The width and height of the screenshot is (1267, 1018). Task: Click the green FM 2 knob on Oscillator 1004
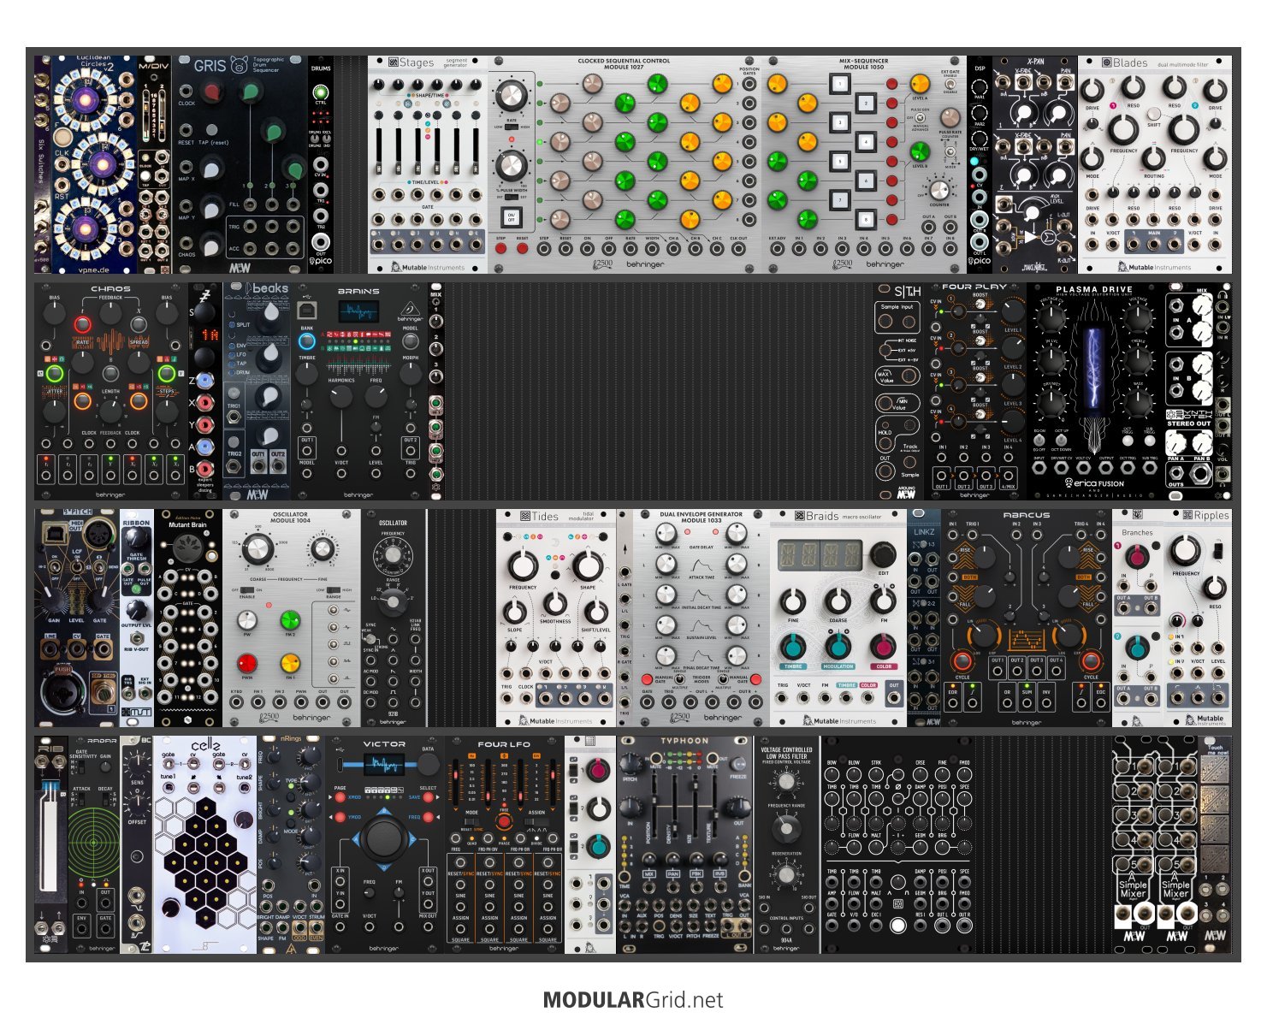[x=290, y=620]
